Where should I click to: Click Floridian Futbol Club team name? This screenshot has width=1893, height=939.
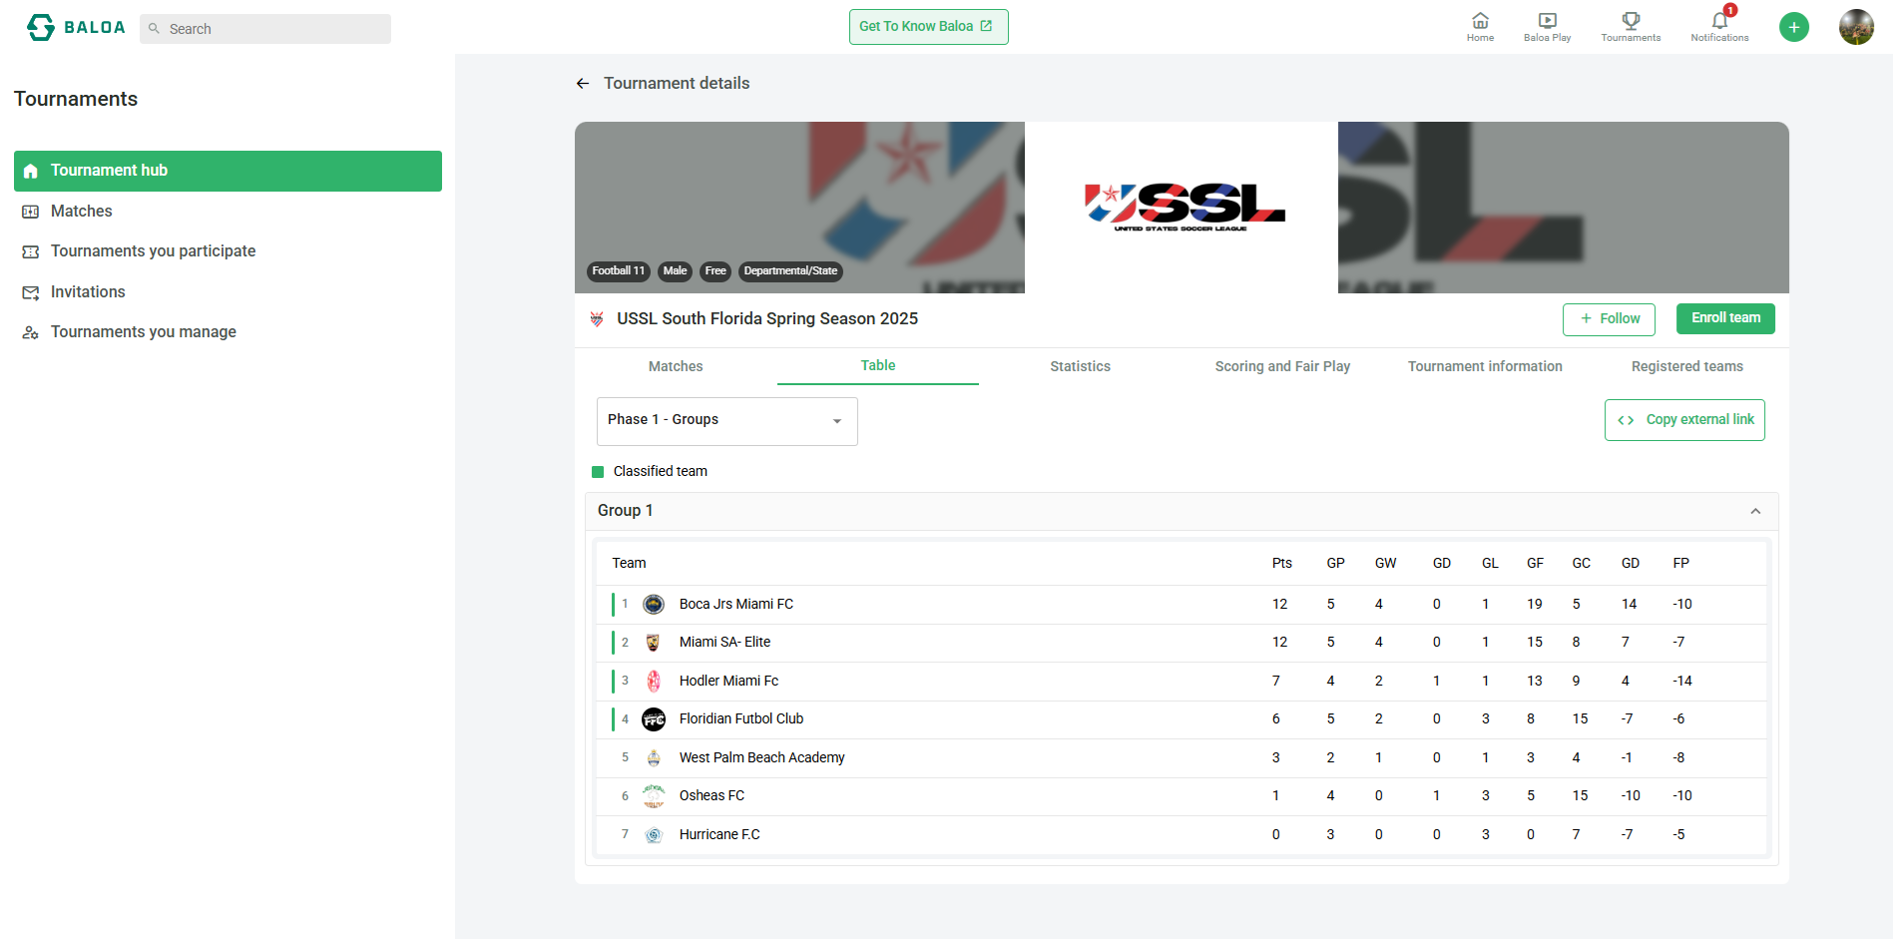pyautogui.click(x=741, y=719)
